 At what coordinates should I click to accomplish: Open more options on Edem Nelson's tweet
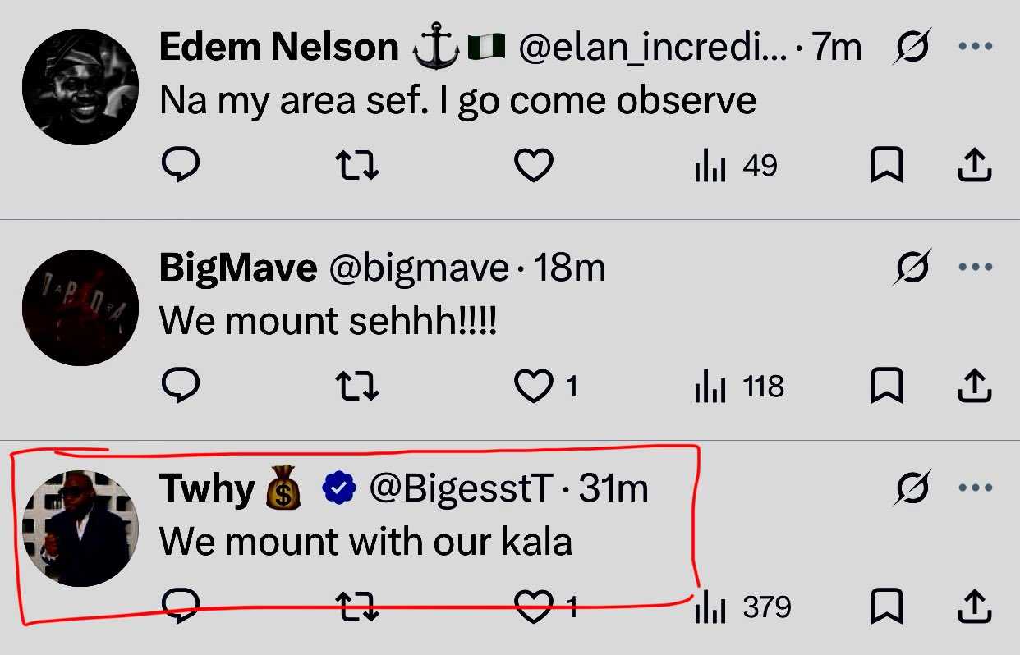pos(976,46)
